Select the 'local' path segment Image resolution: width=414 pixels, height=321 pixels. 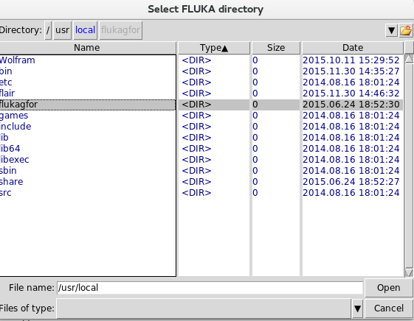click(86, 30)
